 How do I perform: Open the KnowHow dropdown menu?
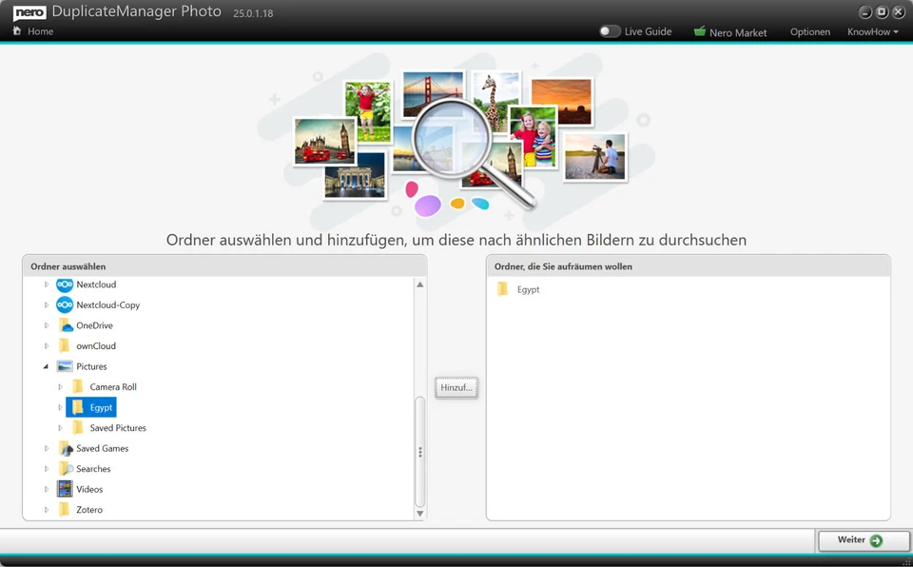tap(872, 31)
